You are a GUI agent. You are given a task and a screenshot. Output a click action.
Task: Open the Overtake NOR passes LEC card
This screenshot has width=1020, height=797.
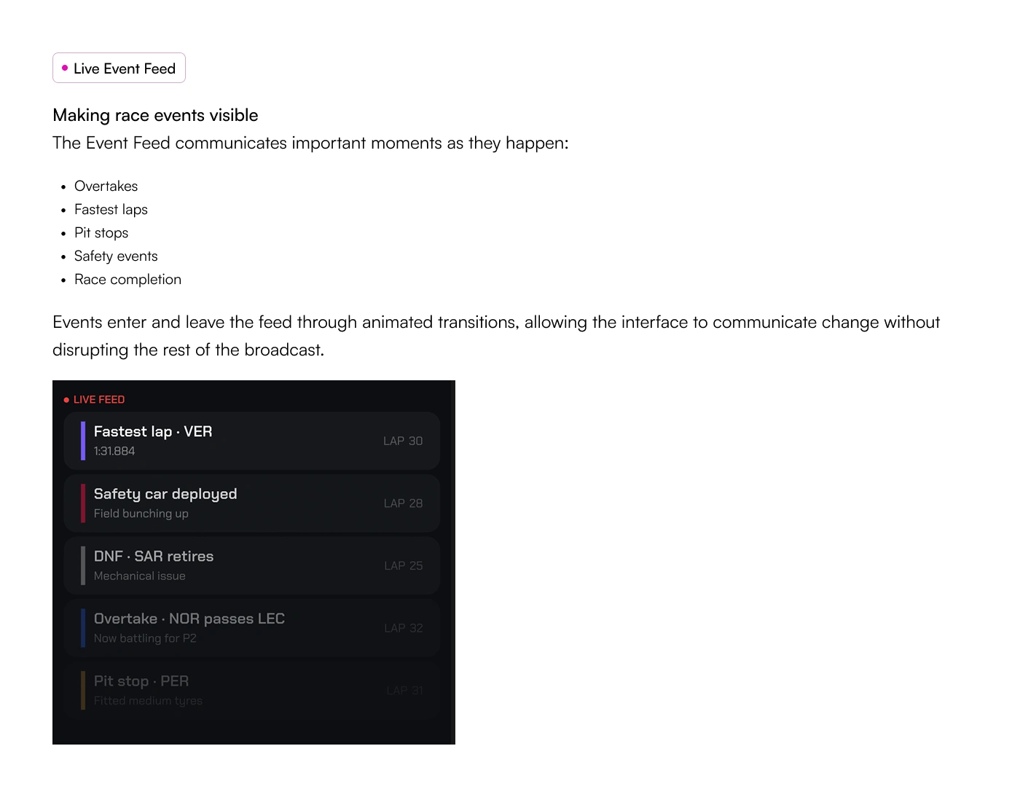click(252, 628)
